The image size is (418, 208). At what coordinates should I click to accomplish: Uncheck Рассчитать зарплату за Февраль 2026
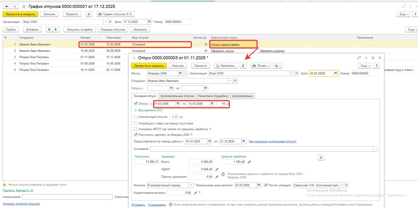tap(136, 135)
